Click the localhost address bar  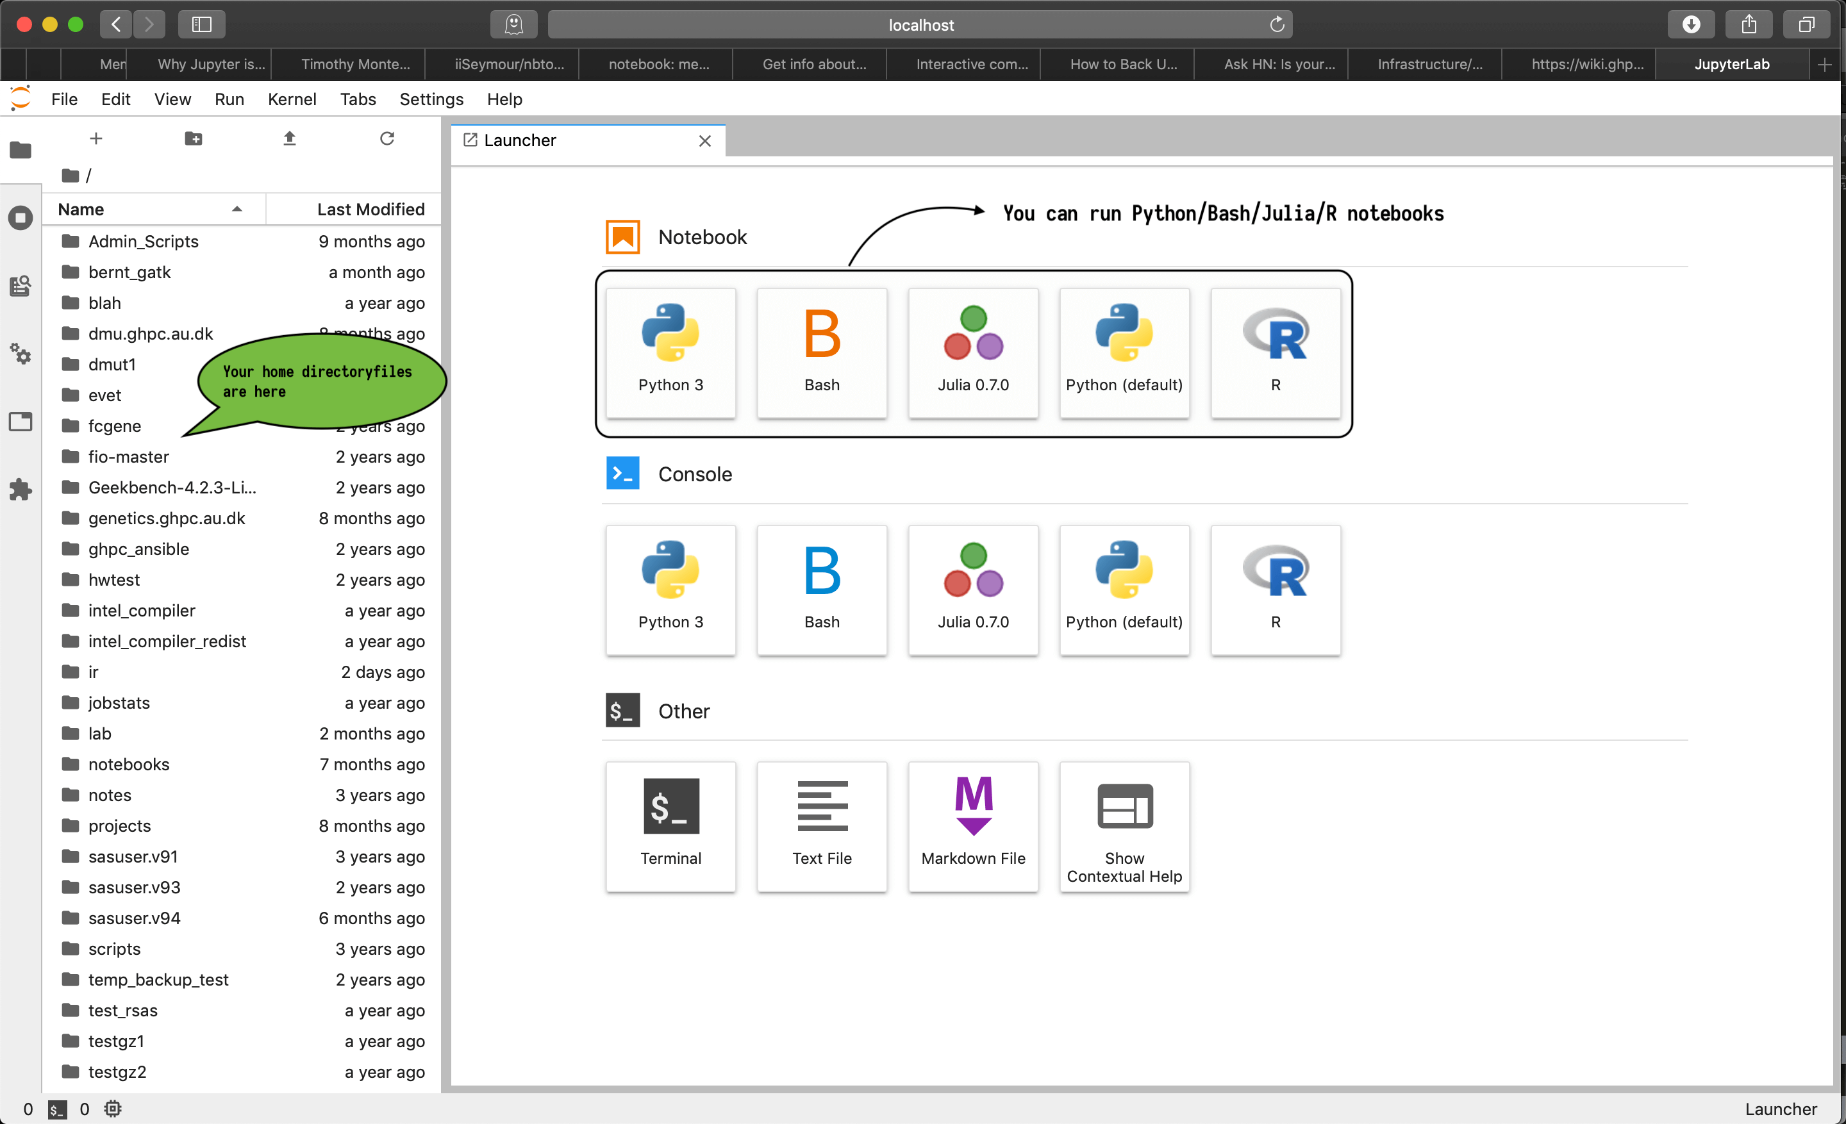pyautogui.click(x=920, y=25)
